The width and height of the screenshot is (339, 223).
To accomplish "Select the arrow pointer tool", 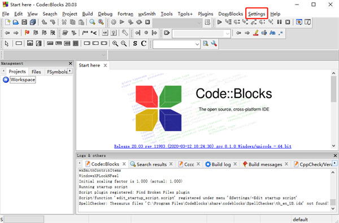I will pos(7,43).
